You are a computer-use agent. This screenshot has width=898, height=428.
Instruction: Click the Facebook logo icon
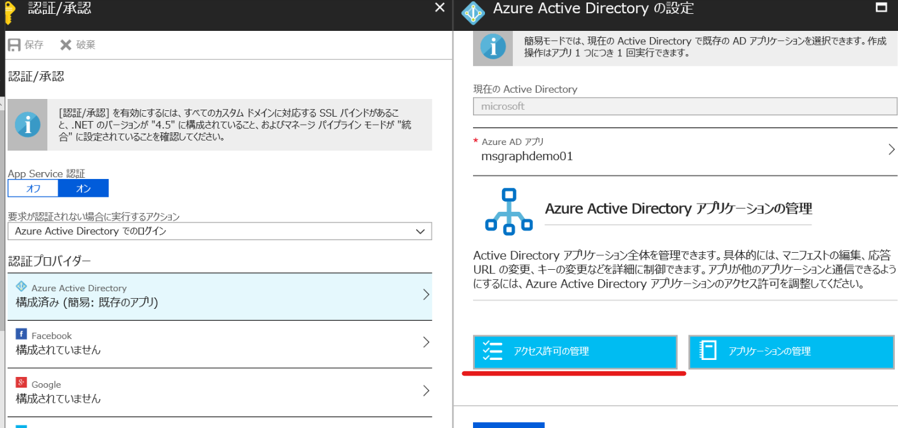[21, 335]
